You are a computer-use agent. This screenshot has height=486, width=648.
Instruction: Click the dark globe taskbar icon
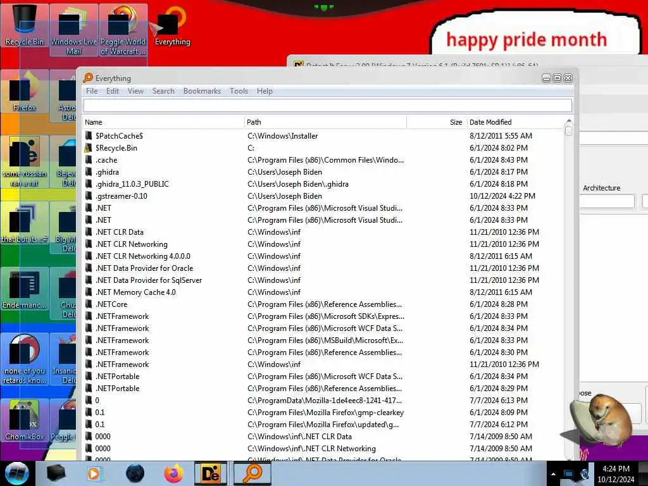click(135, 473)
